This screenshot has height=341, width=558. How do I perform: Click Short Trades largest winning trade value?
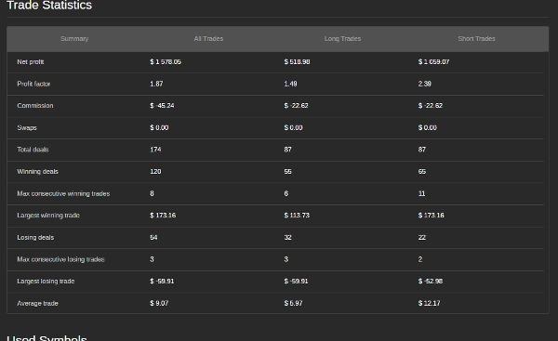click(431, 216)
